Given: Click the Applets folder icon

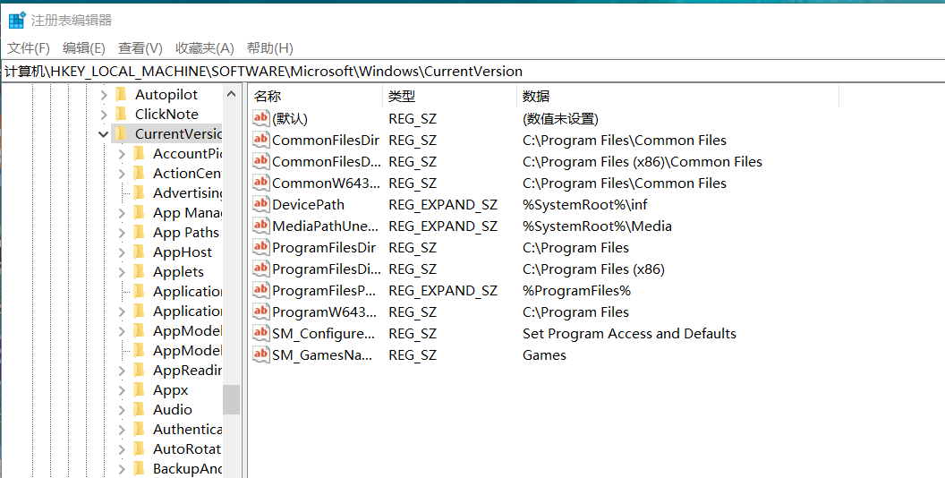Looking at the screenshot, I should (140, 272).
